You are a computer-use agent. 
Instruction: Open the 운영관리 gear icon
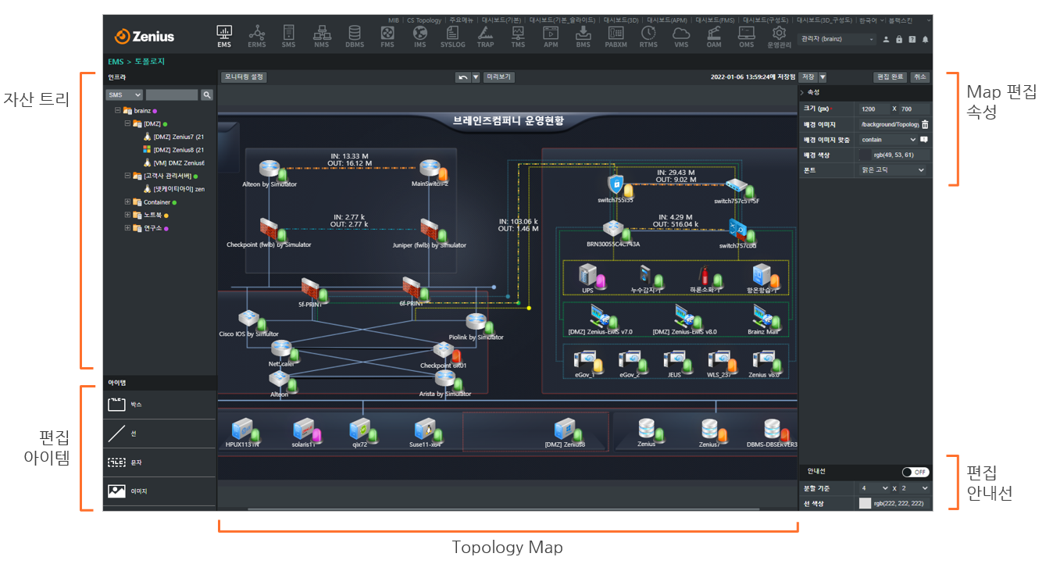[x=778, y=36]
